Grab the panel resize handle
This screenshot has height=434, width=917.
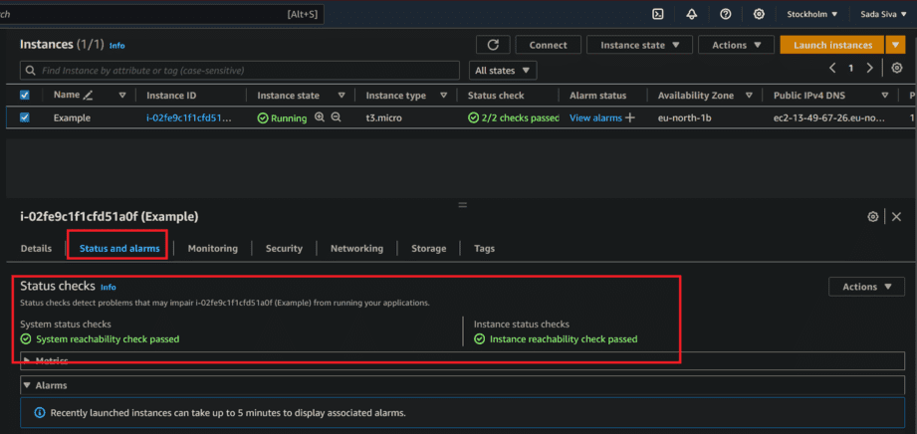click(x=463, y=205)
